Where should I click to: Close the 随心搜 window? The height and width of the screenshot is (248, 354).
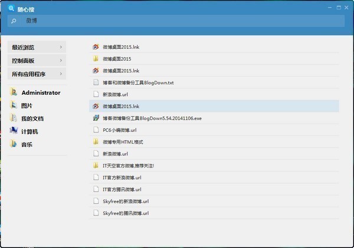[346, 8]
